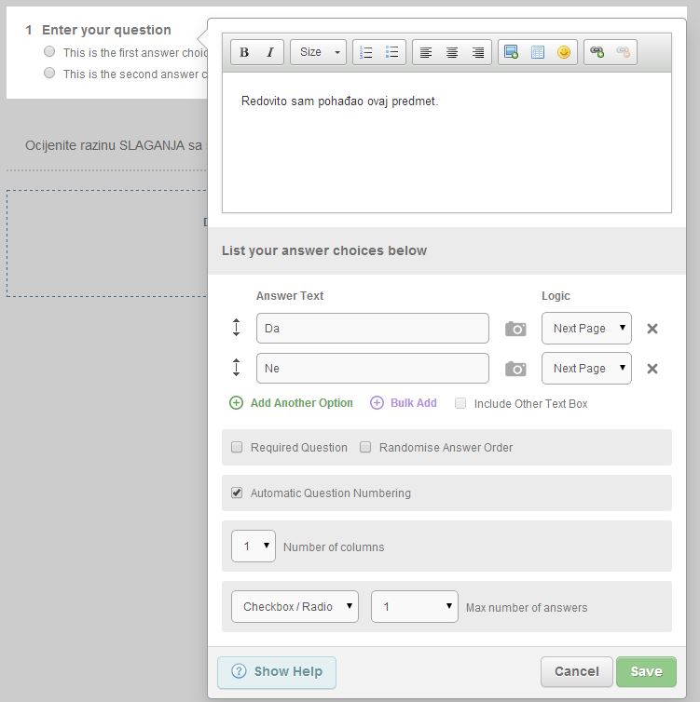
Task: Expand the Number of columns dropdown
Action: click(254, 547)
